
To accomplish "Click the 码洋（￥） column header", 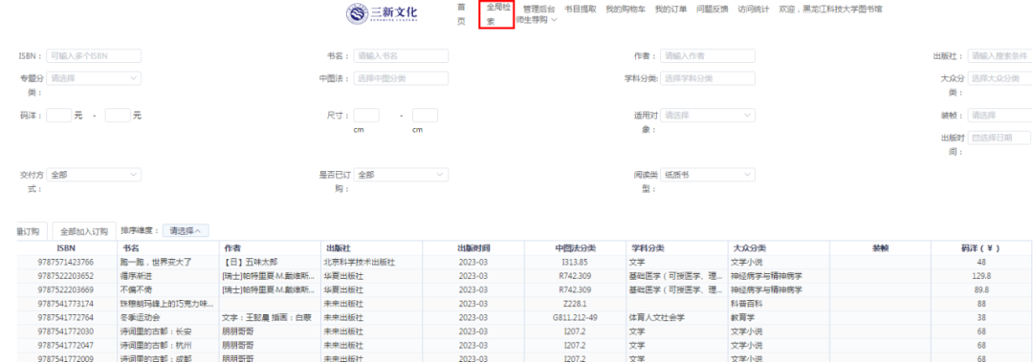I will [x=981, y=248].
